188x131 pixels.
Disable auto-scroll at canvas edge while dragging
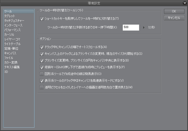pyautogui.click(x=42, y=47)
